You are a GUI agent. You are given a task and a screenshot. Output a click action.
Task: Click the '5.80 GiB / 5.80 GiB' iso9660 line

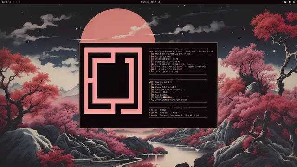[x=181, y=67]
